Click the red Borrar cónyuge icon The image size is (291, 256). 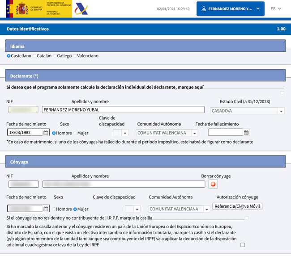[x=213, y=184]
